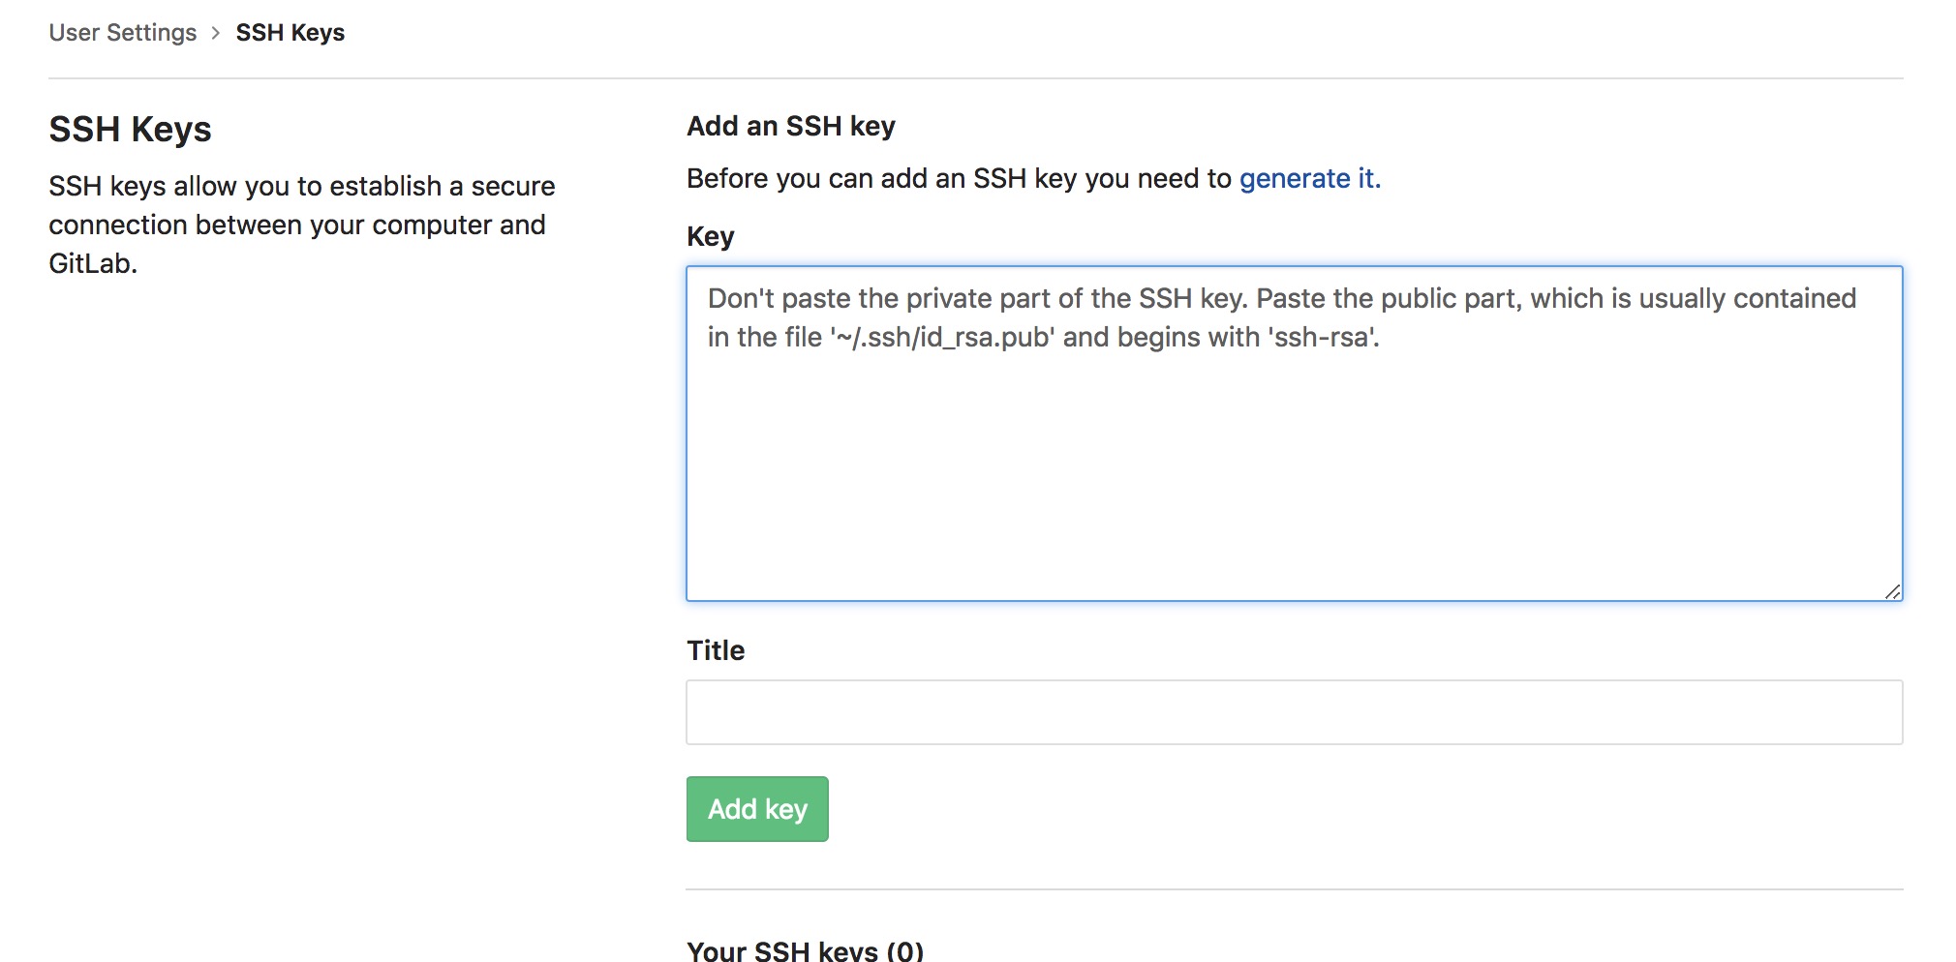Click the "Your SSH keys (0)" heading
Viewport: 1956px width, 962px height.
[805, 950]
